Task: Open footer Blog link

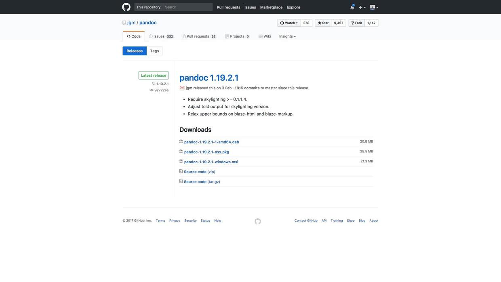Action: (x=362, y=221)
